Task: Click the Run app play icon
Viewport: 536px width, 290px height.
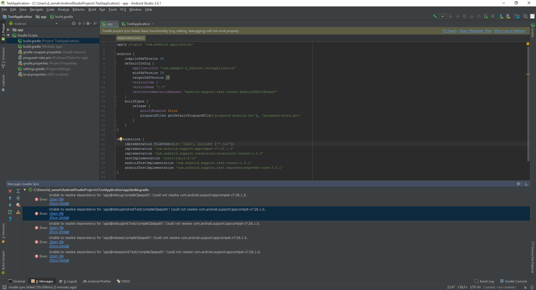Action: click(451, 16)
